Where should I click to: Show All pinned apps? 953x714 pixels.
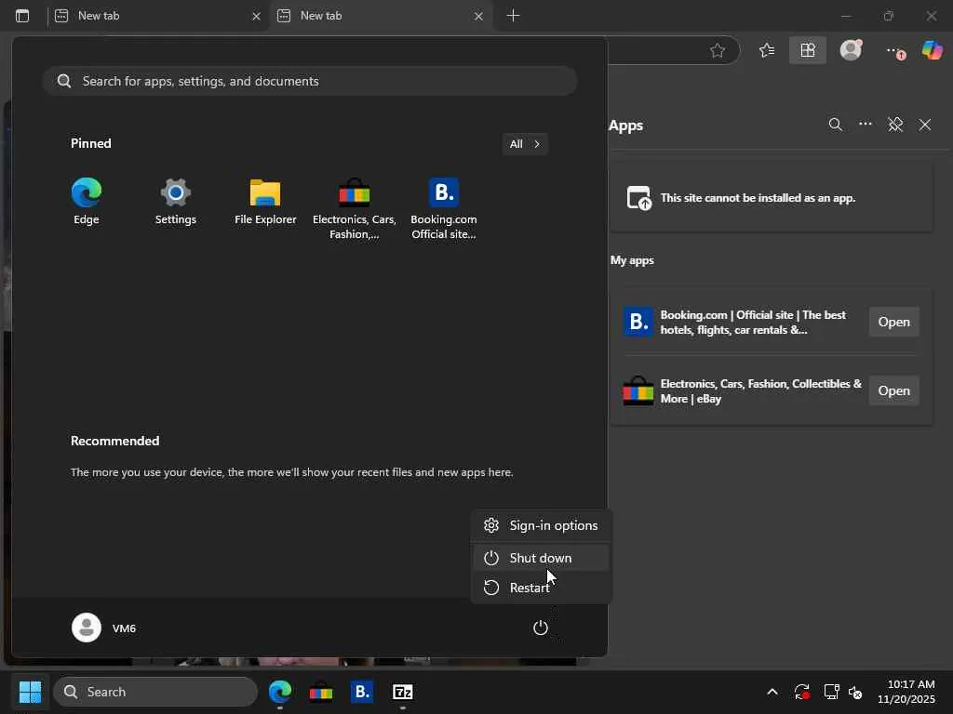525,144
